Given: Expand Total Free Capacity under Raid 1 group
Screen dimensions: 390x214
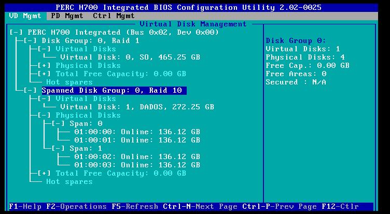Looking at the screenshot, I should (x=44, y=74).
